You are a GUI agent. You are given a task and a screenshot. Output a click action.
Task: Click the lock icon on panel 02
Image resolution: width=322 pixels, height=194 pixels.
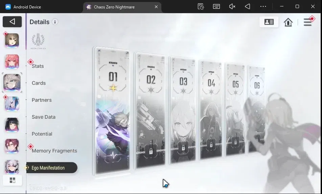(x=151, y=151)
